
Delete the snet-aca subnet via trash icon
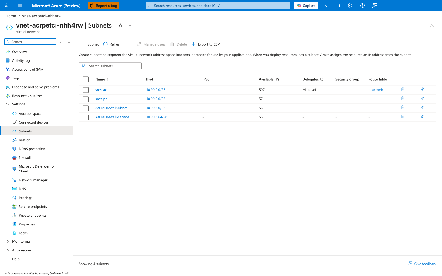pos(403,89)
